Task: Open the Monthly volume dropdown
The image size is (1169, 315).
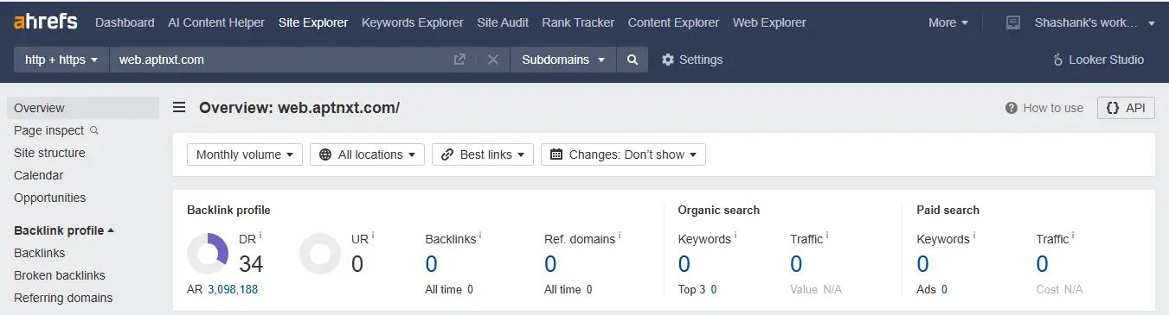Action: tap(245, 154)
